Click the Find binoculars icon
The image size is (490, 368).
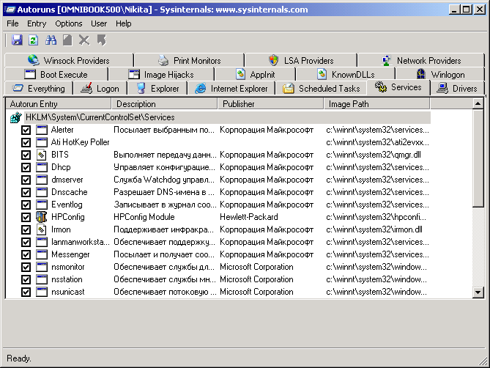pos(51,40)
